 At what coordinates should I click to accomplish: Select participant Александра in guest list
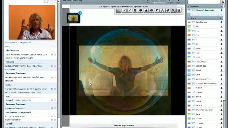click(x=201, y=62)
